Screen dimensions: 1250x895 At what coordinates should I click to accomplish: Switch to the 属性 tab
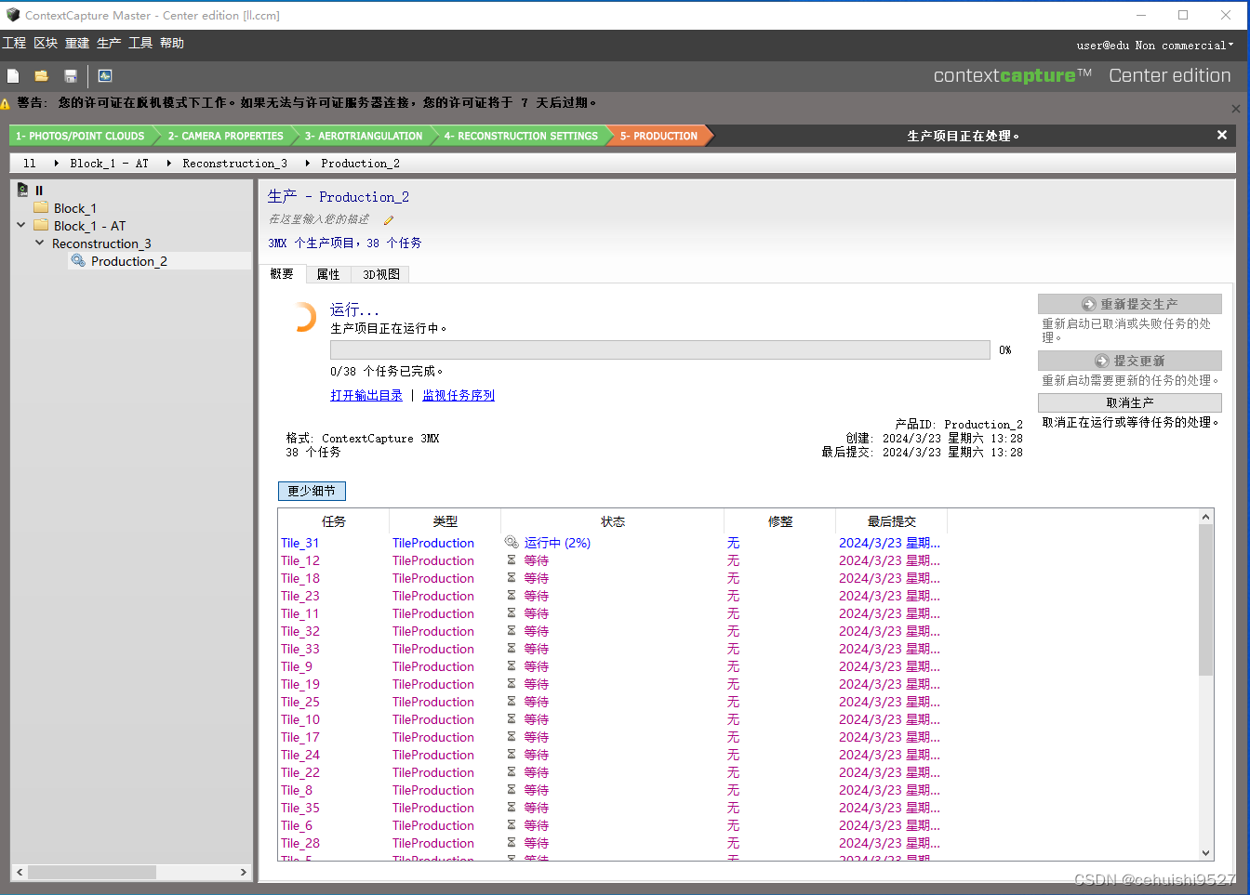coord(328,274)
